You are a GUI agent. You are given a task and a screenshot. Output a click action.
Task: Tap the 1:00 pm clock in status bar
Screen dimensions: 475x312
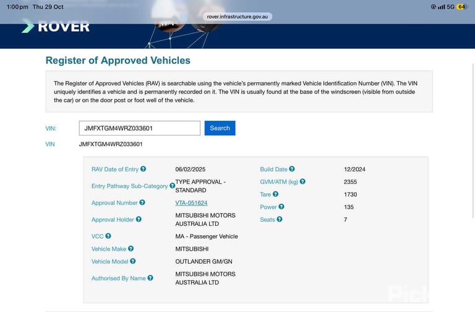17,7
